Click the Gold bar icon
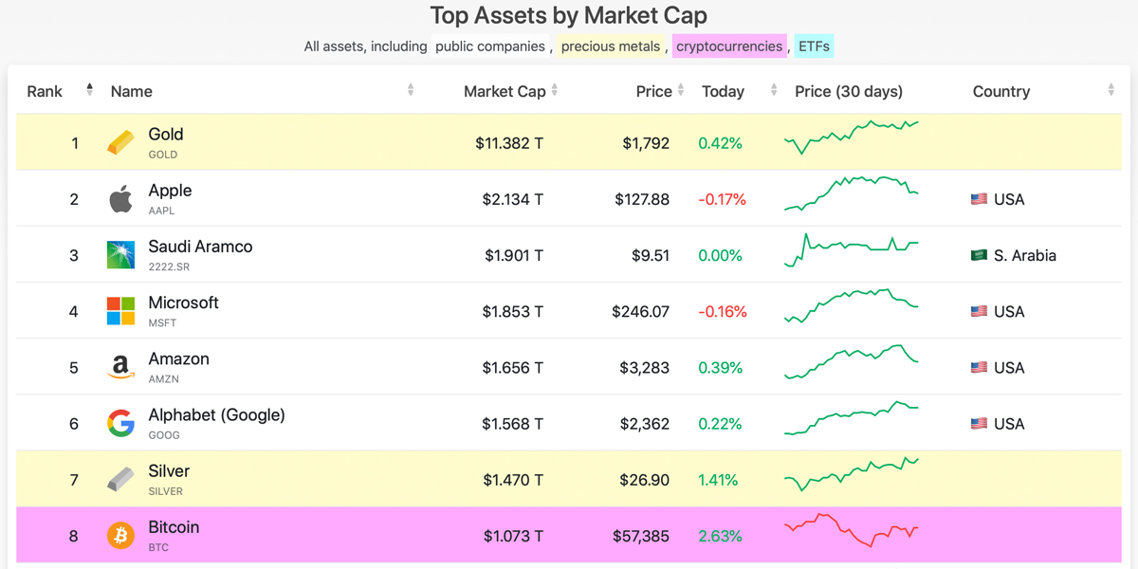Viewport: 1138px width, 569px height. (x=120, y=143)
